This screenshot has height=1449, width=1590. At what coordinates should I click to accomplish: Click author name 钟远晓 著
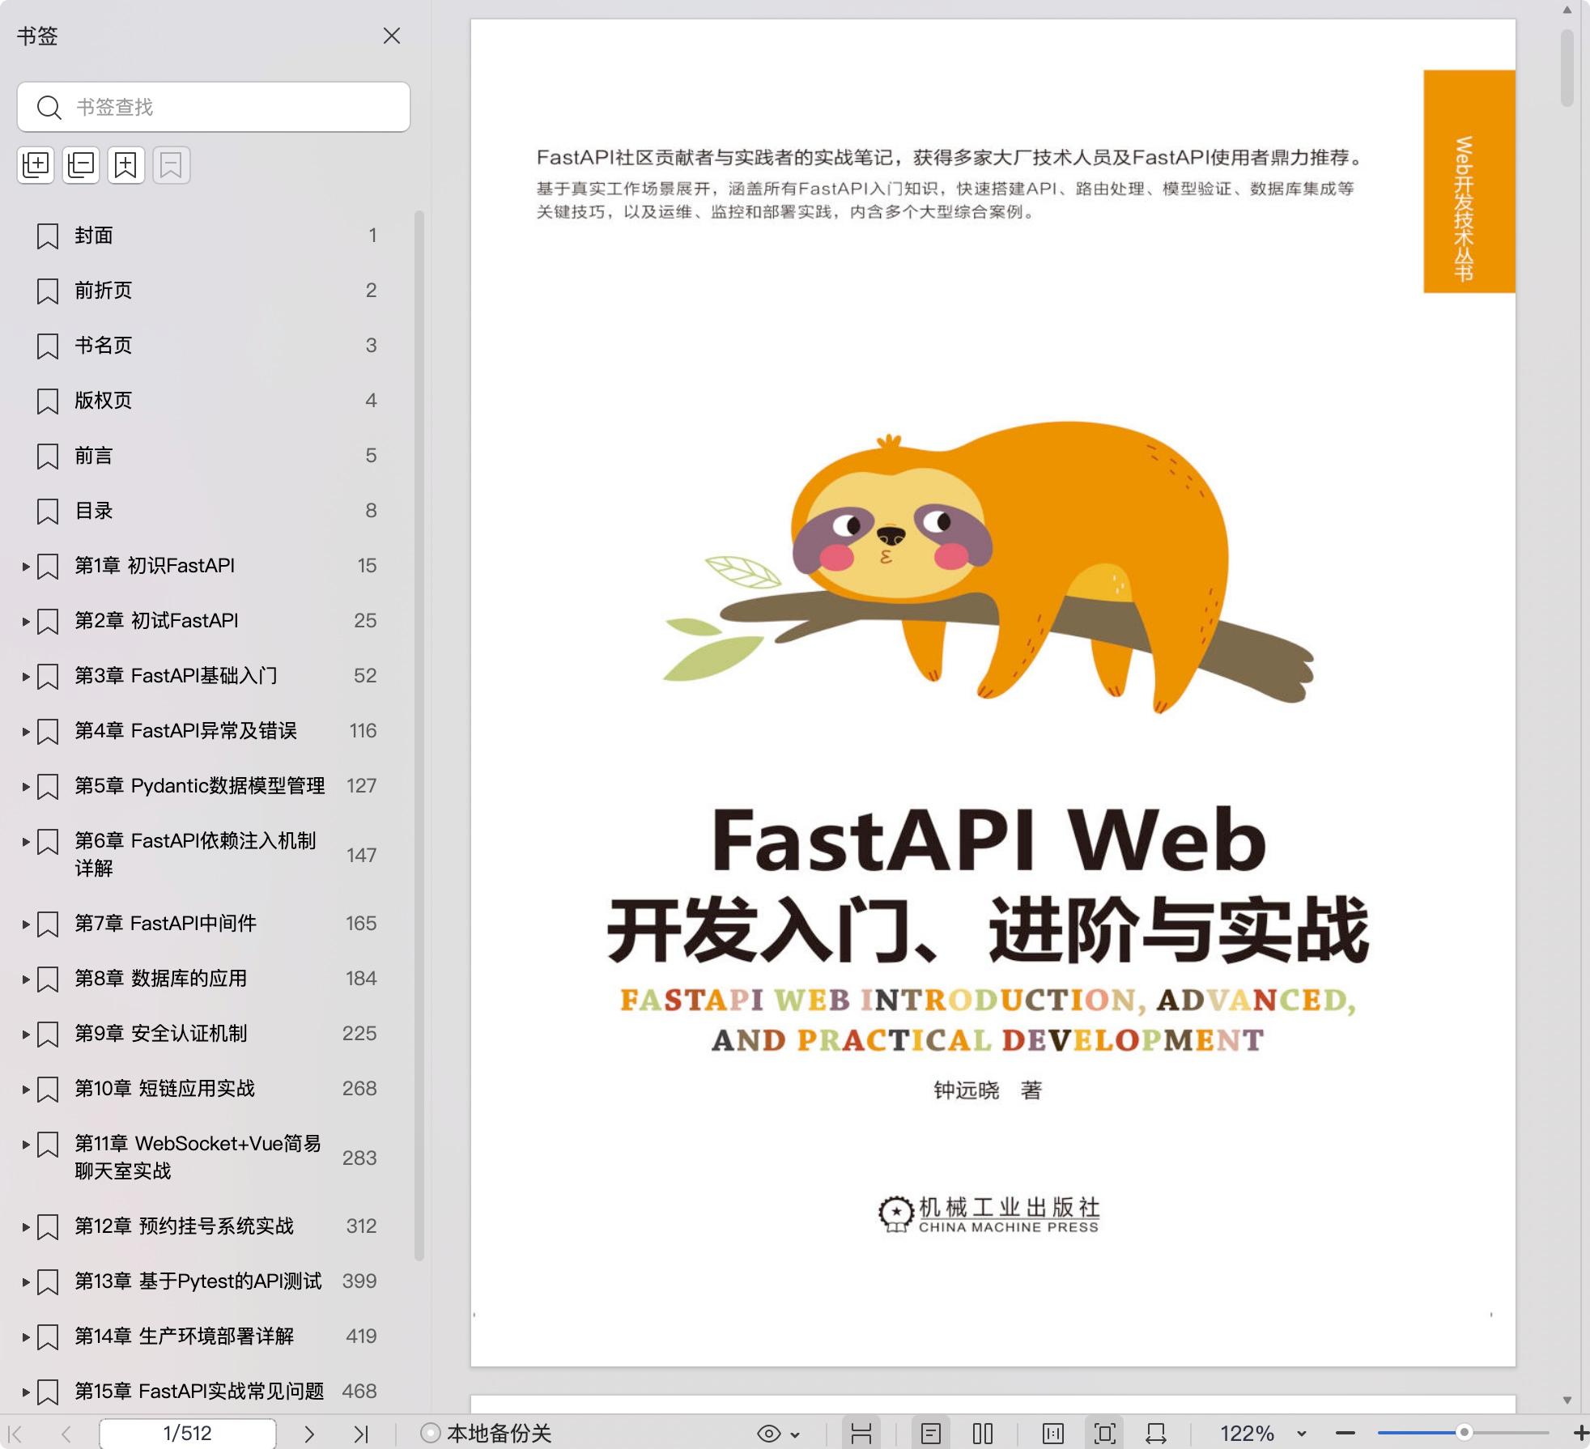click(988, 1090)
